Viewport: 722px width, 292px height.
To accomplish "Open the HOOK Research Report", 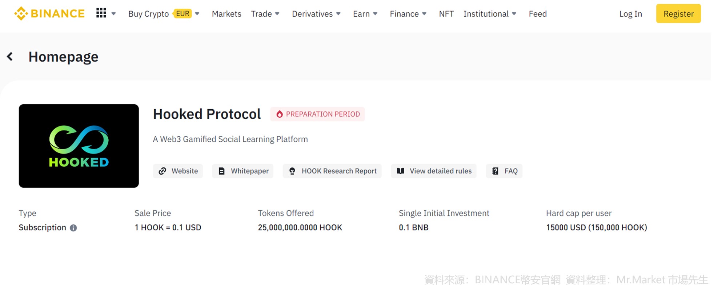I will tap(332, 171).
